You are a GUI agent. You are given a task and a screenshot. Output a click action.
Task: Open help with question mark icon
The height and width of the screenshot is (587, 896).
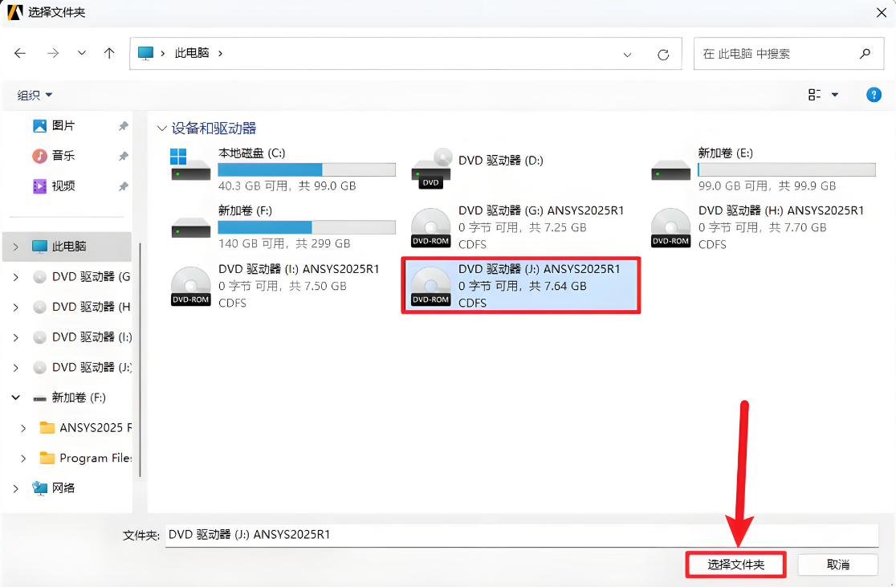point(874,95)
